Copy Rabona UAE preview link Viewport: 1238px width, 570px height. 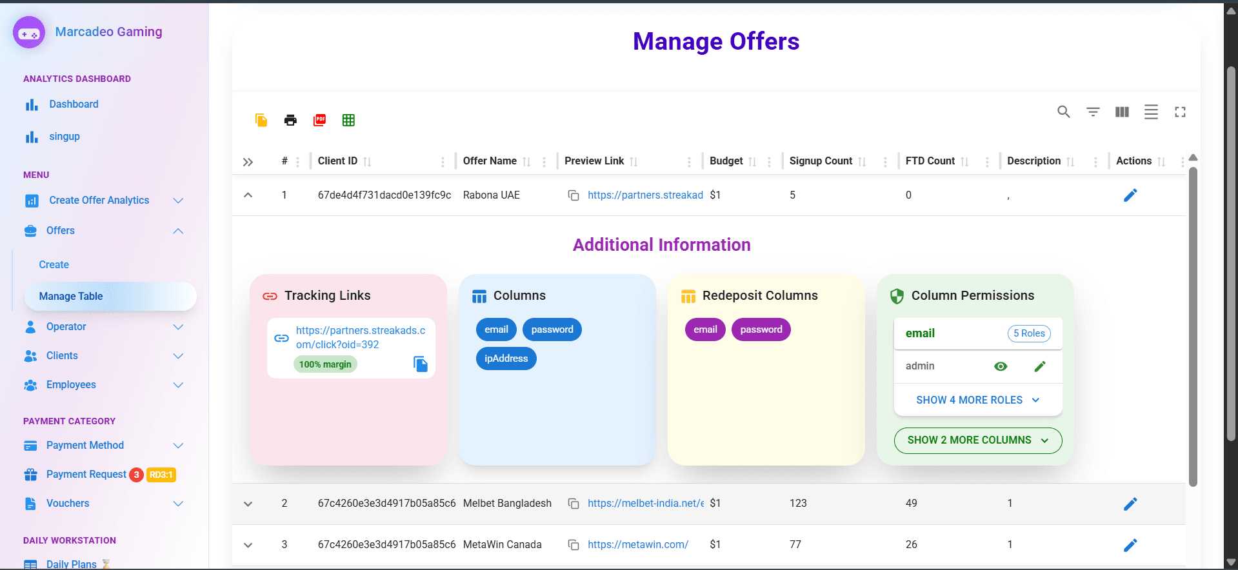[573, 195]
